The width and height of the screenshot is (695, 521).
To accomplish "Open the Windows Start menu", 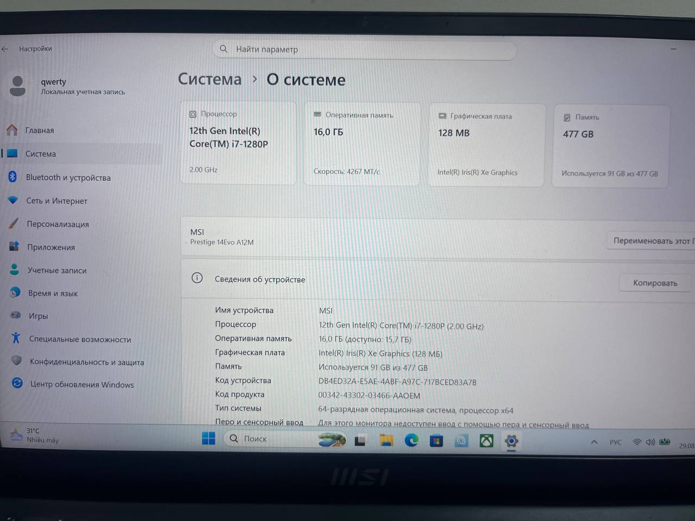I will (208, 438).
